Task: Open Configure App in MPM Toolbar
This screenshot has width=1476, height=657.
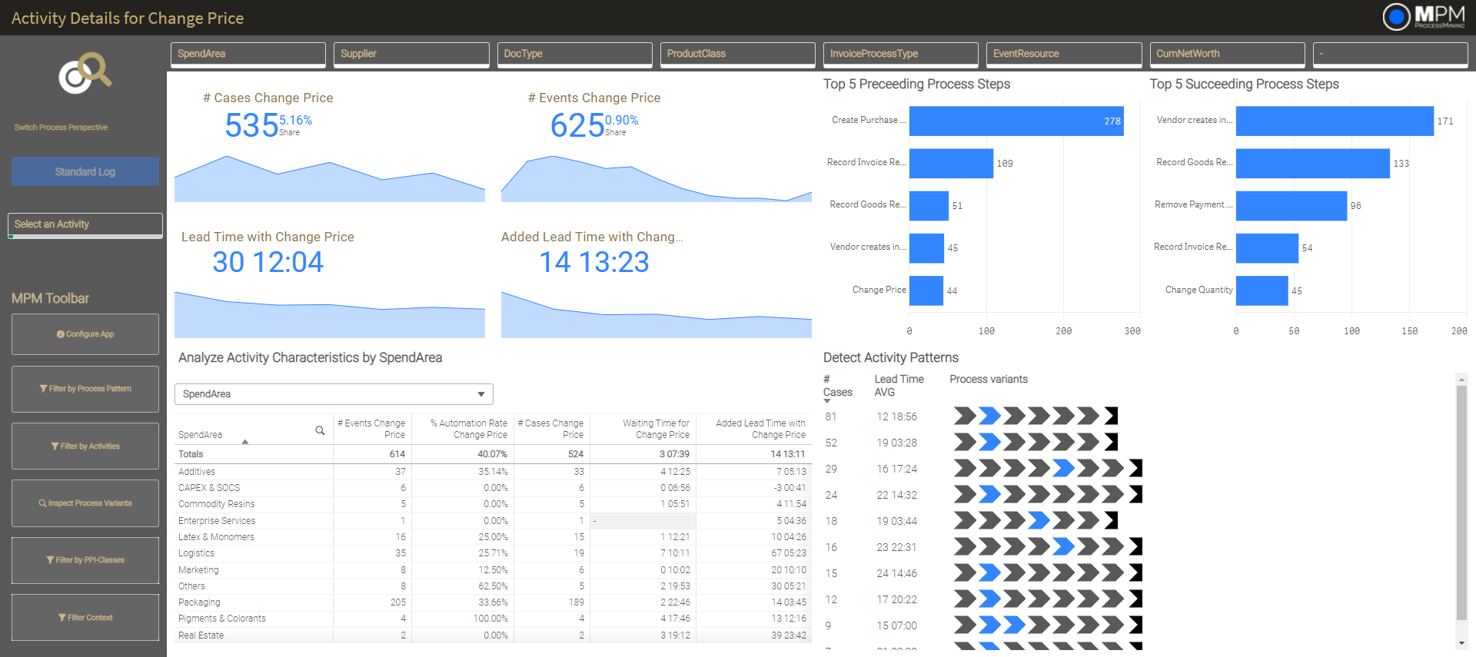Action: click(85, 334)
